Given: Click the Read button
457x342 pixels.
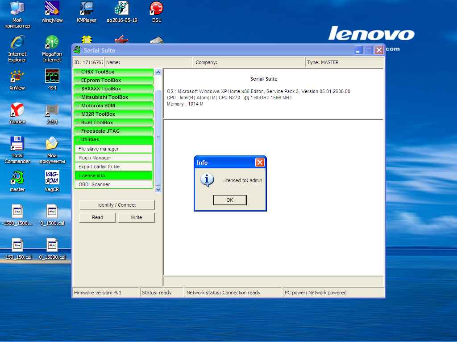Looking at the screenshot, I should coord(97,217).
